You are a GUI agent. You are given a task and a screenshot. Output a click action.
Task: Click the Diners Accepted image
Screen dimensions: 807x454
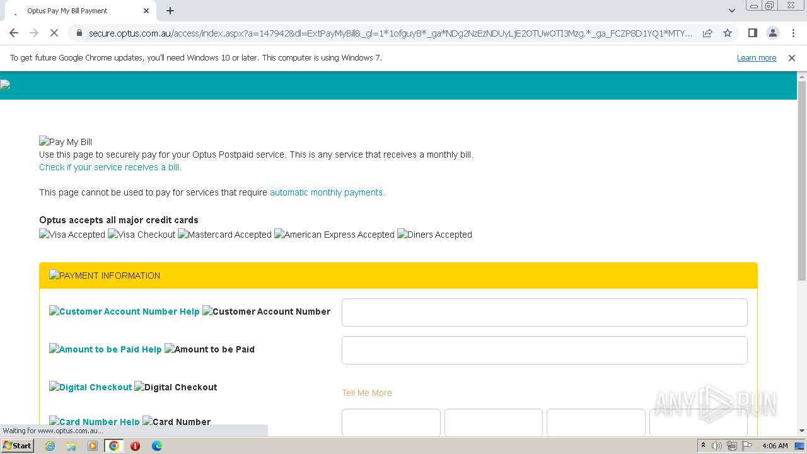[x=434, y=235]
